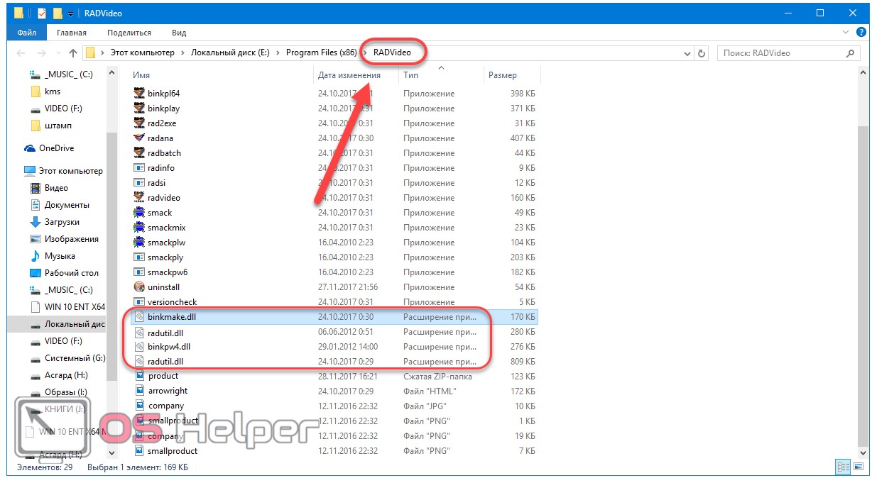Open the address bar history dropdown

click(x=687, y=53)
